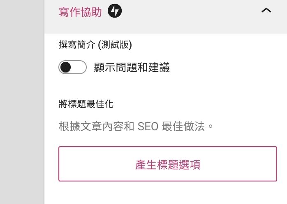
Task: Collapse the 寫作協助 panel with the chevron
Action: [266, 11]
